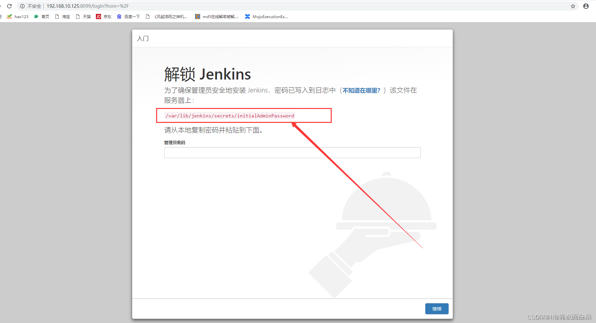Screen dimensions: 596x323
Task: Click the bookmark star in address bar
Action: click(573, 6)
